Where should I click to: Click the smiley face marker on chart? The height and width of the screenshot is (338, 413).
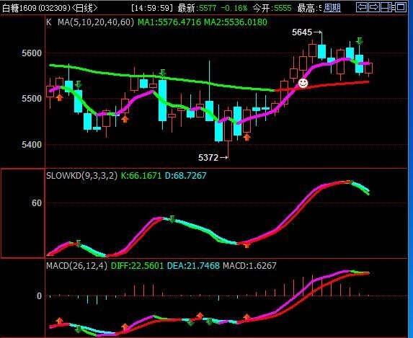pyautogui.click(x=303, y=84)
